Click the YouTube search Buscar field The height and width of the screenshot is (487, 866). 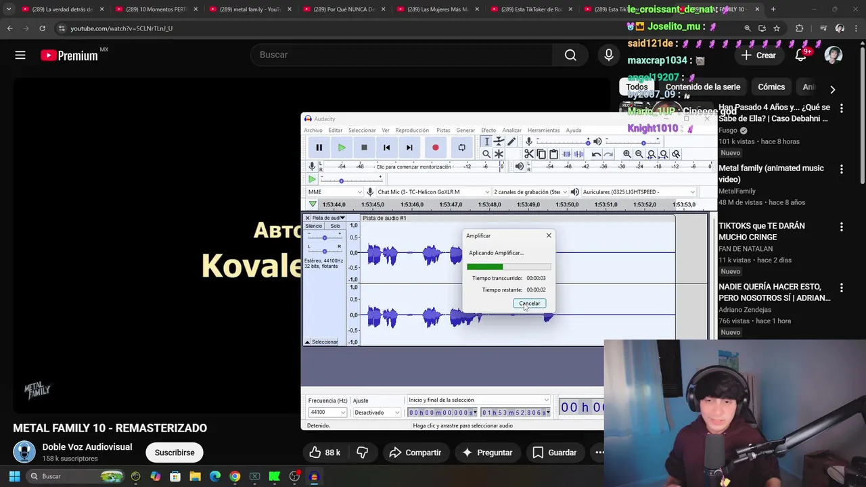(x=402, y=55)
